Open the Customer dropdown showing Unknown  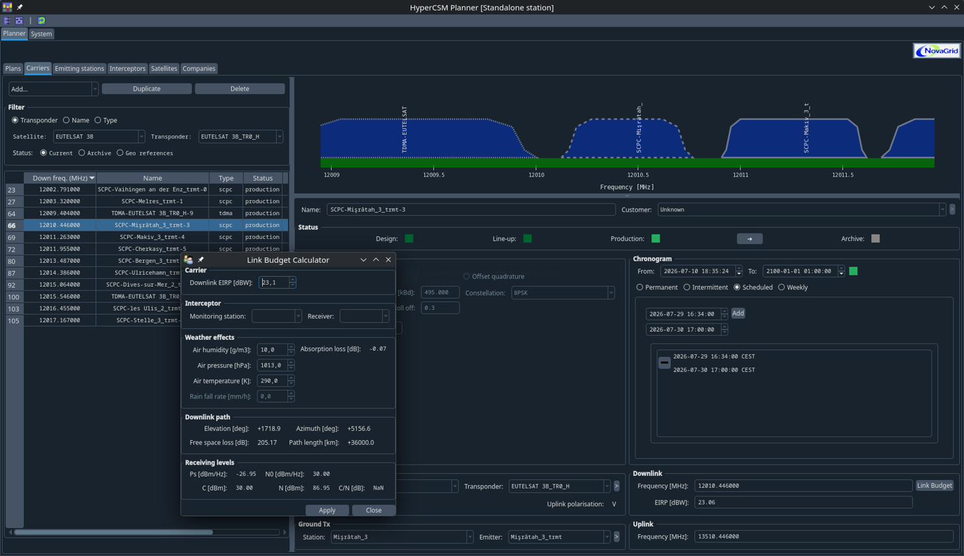pyautogui.click(x=802, y=209)
